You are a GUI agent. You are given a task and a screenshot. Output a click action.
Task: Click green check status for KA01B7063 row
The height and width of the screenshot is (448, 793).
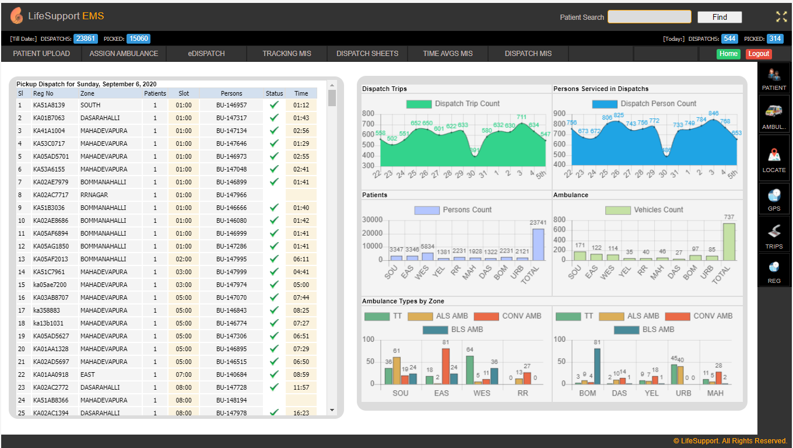pos(274,118)
